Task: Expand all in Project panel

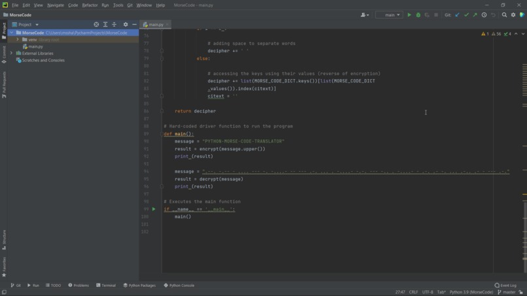Action: (x=105, y=25)
